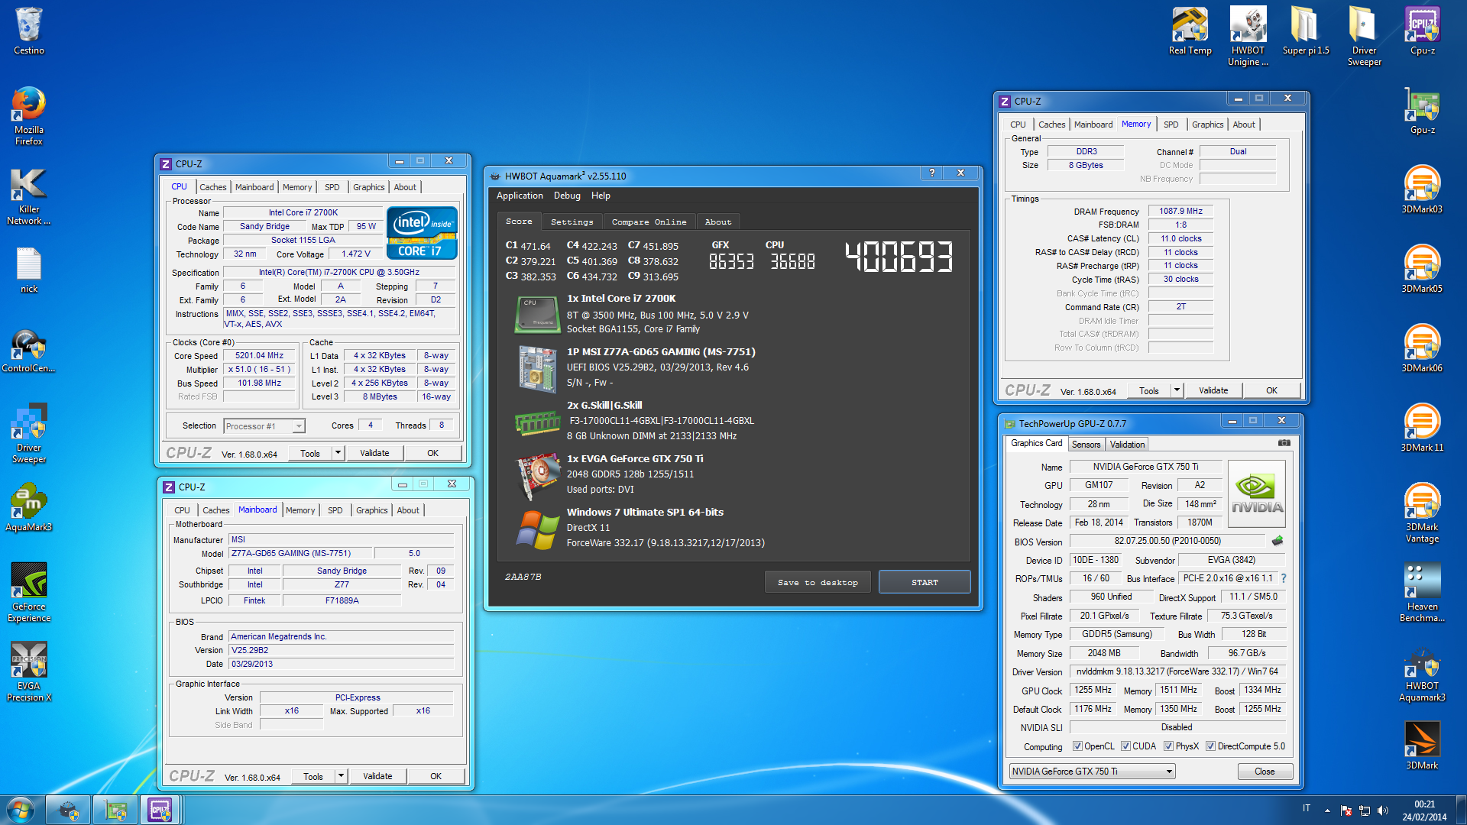
Task: Open the Application menu in Aquamark
Action: click(520, 196)
